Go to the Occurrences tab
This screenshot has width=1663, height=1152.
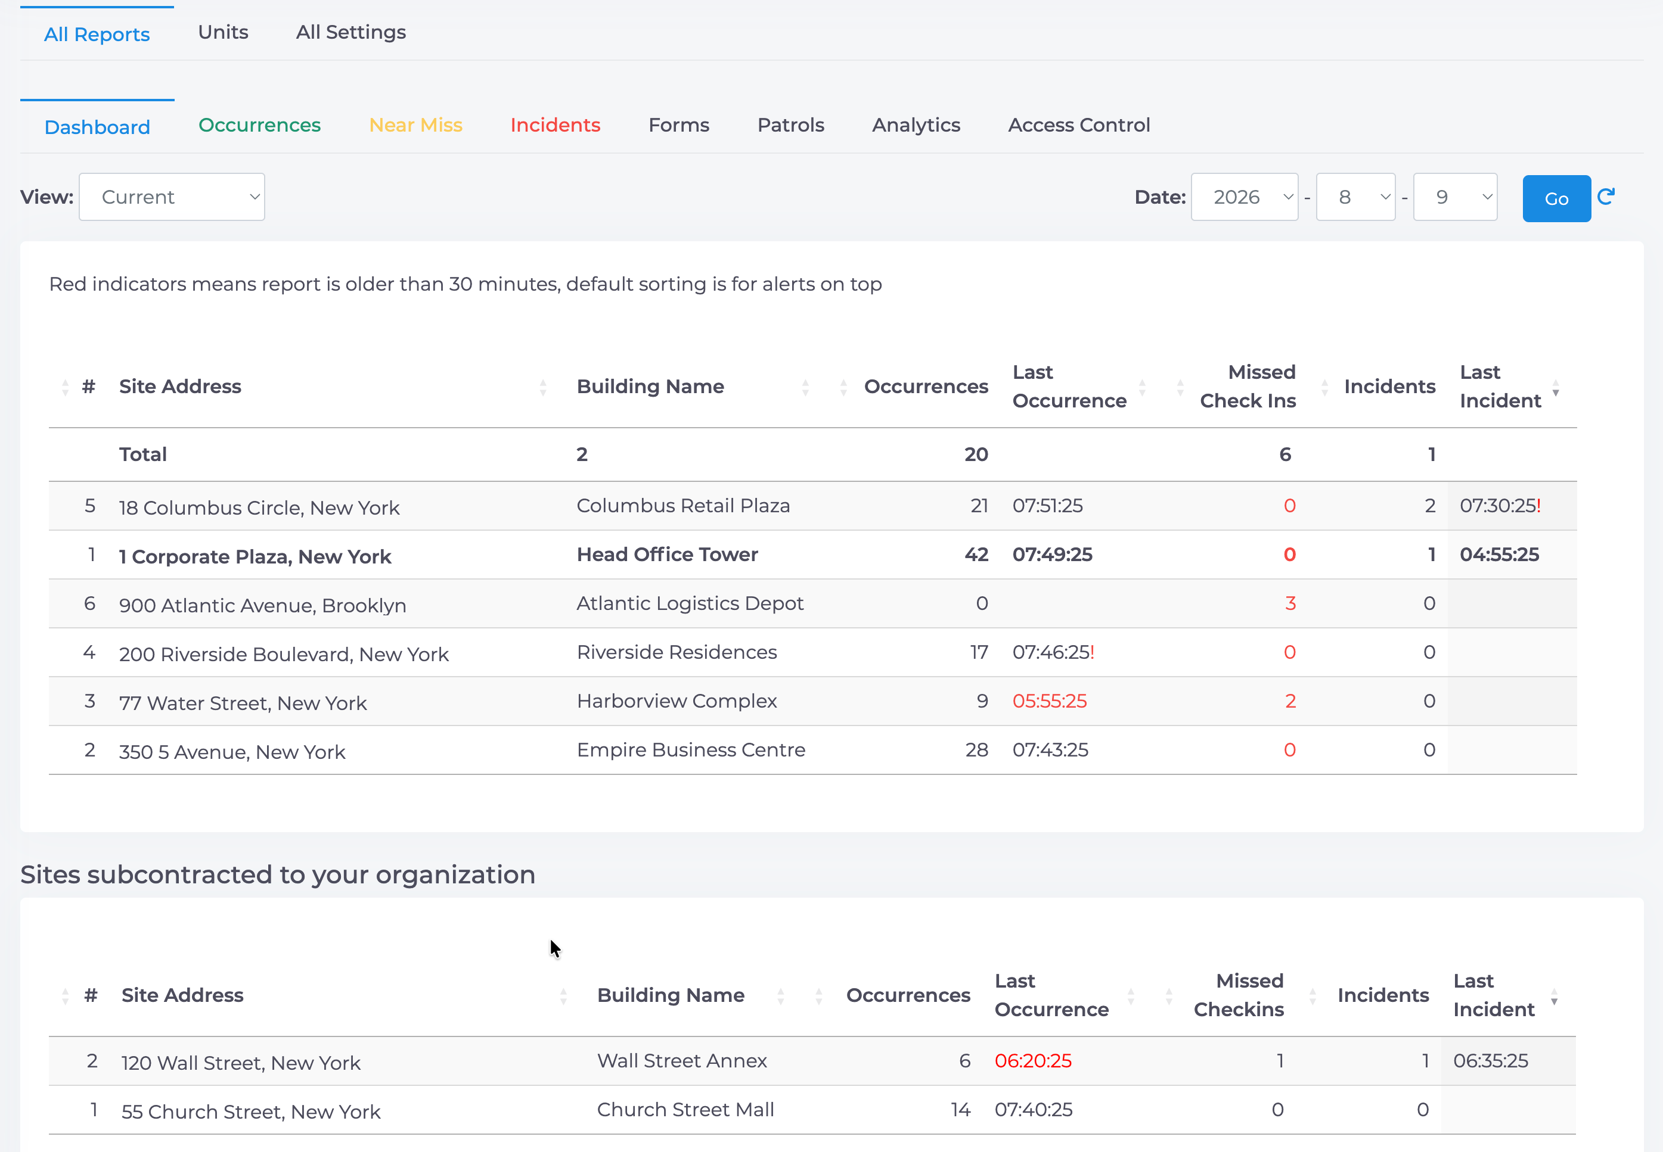pos(259,125)
